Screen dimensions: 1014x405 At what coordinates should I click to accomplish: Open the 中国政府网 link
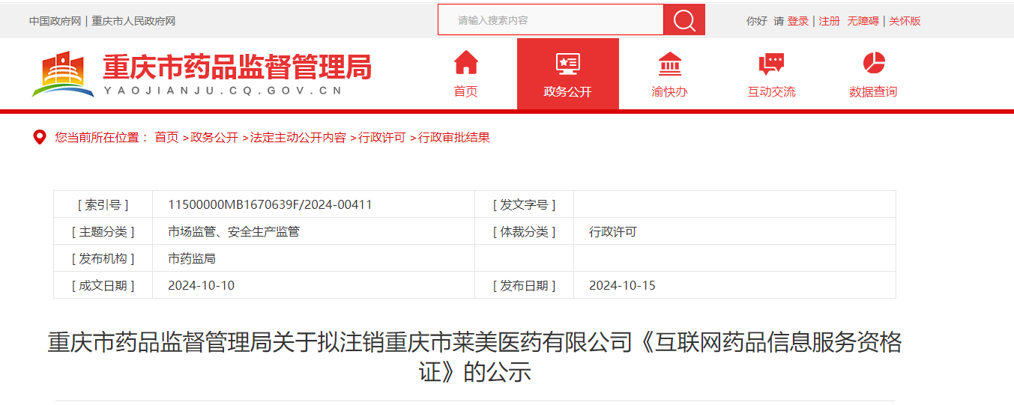(55, 21)
